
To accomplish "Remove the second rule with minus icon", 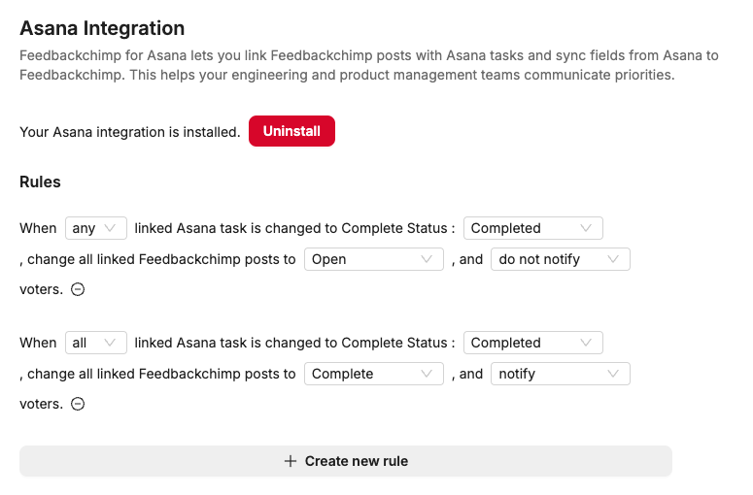I will (78, 404).
